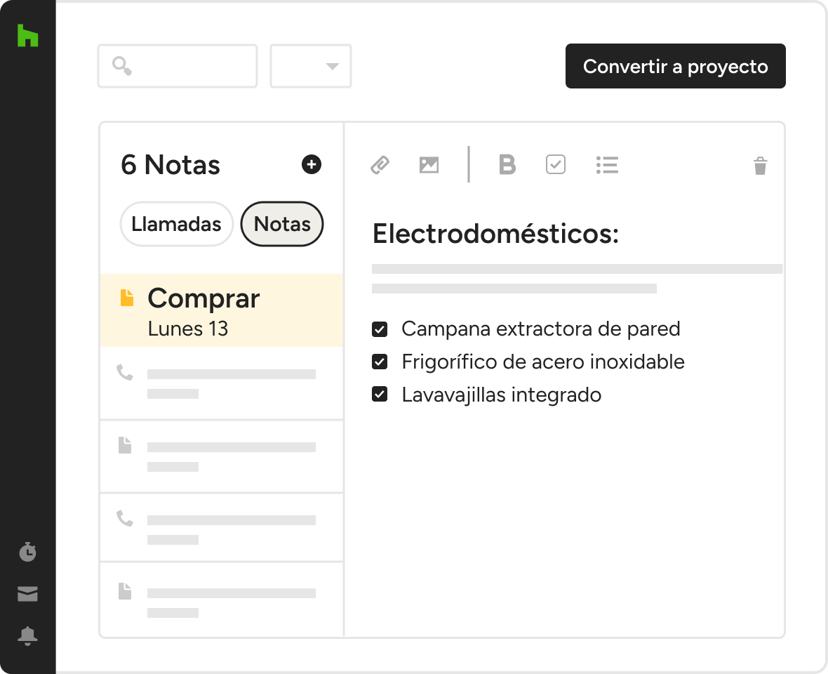Click the green Houzz logo
The height and width of the screenshot is (674, 828).
27,35
